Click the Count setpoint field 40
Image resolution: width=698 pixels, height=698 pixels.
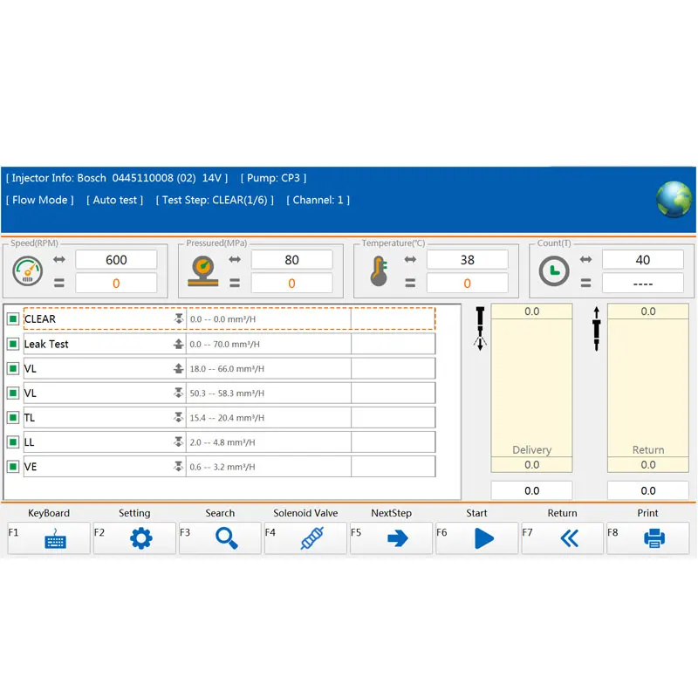(642, 259)
